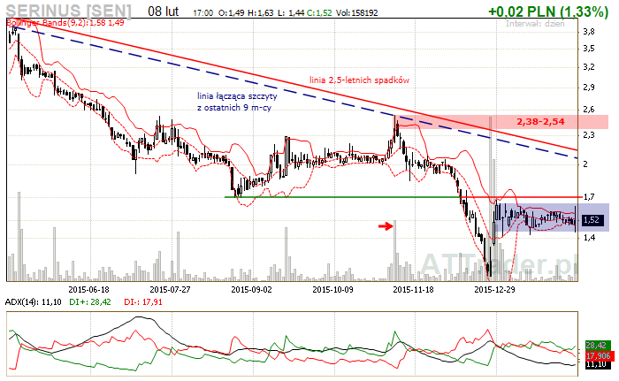Click the SERINUS [SEN] ticker title
Screen dimensions: 619x381
(x=69, y=11)
